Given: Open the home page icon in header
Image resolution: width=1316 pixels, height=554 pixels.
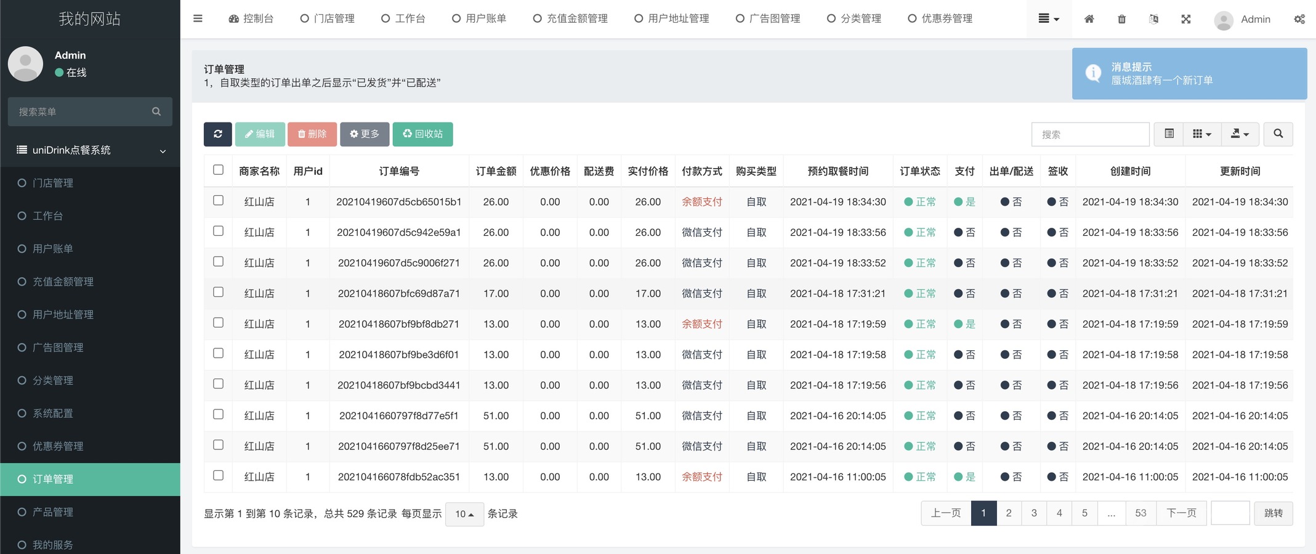Looking at the screenshot, I should pyautogui.click(x=1089, y=19).
